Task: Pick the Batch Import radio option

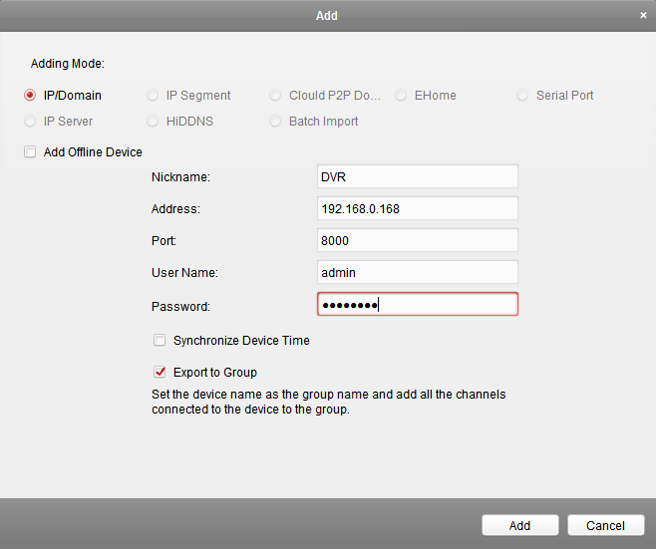Action: tap(275, 122)
